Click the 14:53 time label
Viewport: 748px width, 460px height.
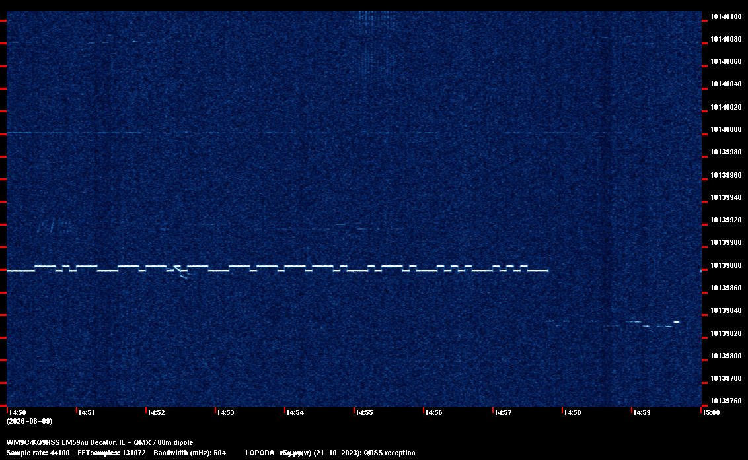pyautogui.click(x=225, y=412)
